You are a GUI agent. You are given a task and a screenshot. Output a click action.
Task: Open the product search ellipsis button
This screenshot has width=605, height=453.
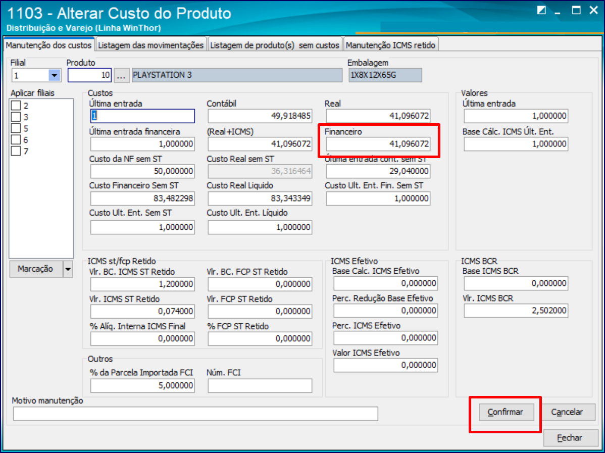121,76
